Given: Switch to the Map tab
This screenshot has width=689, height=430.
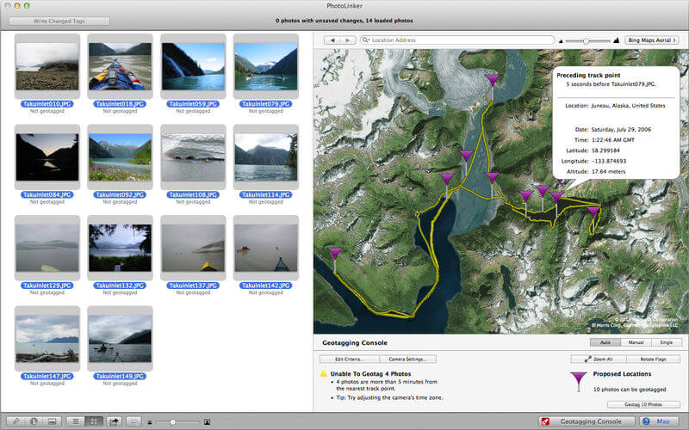Looking at the screenshot, I should [x=659, y=421].
